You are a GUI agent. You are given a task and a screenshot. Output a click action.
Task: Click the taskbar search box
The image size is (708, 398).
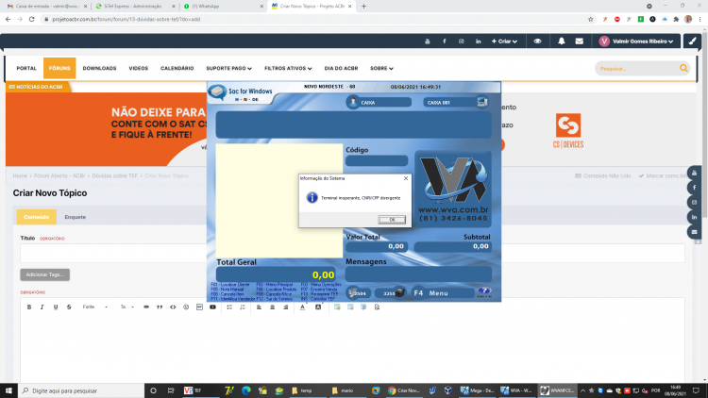click(81, 390)
